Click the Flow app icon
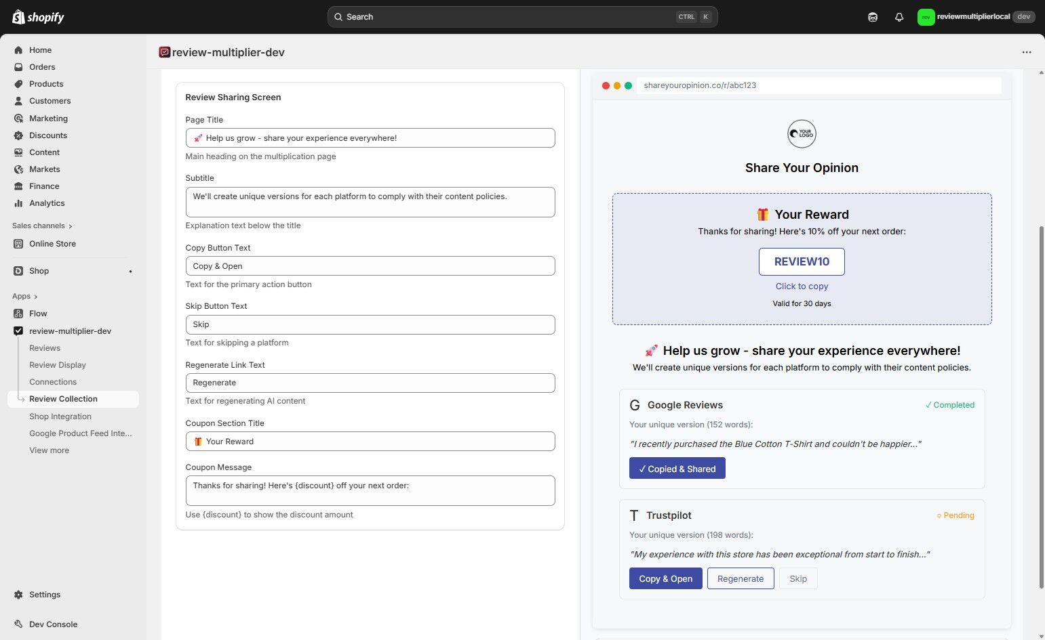The height and width of the screenshot is (640, 1045). (18, 314)
